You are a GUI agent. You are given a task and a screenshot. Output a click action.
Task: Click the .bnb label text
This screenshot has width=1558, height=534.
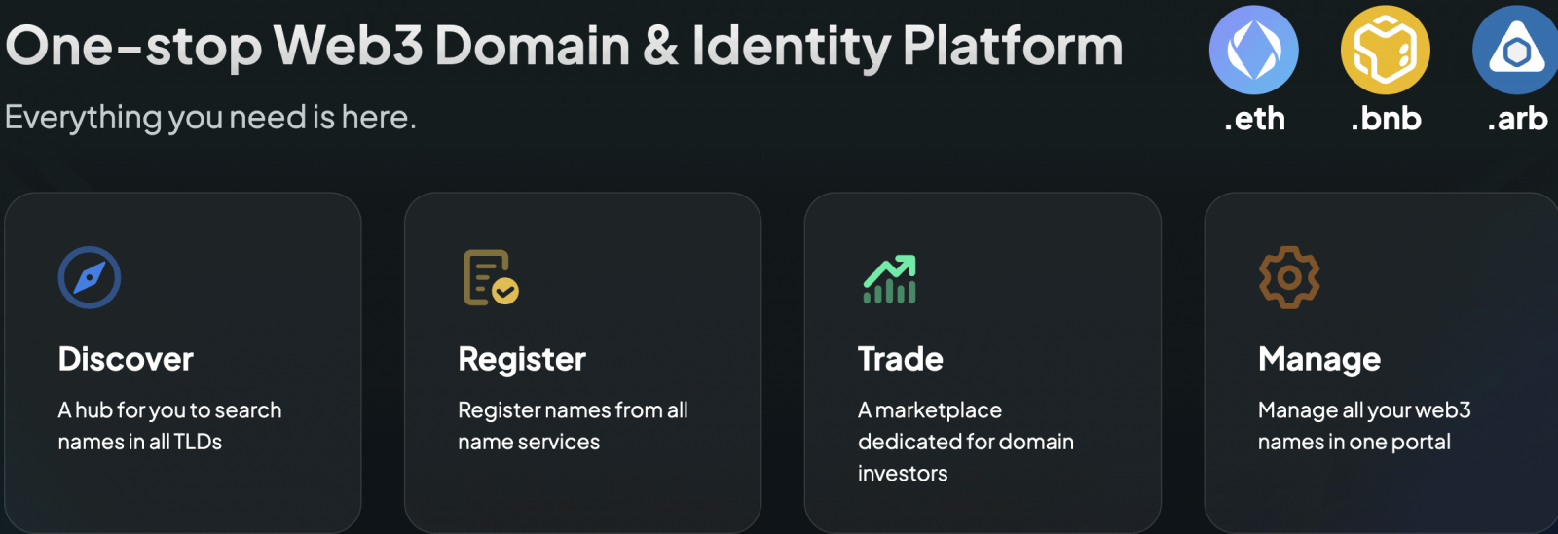coord(1386,119)
